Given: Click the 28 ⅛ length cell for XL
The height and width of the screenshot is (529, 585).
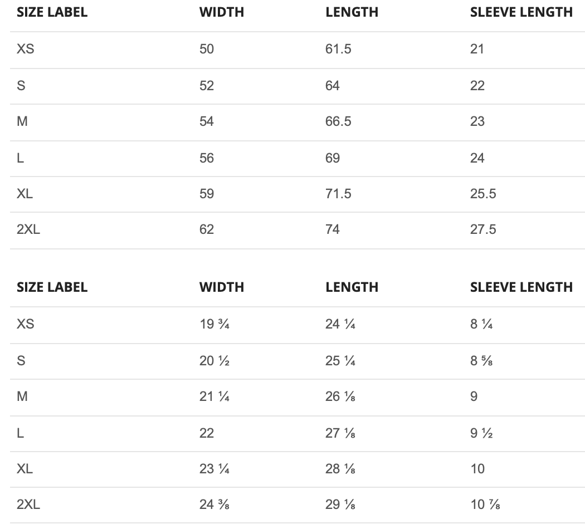Looking at the screenshot, I should [340, 469].
